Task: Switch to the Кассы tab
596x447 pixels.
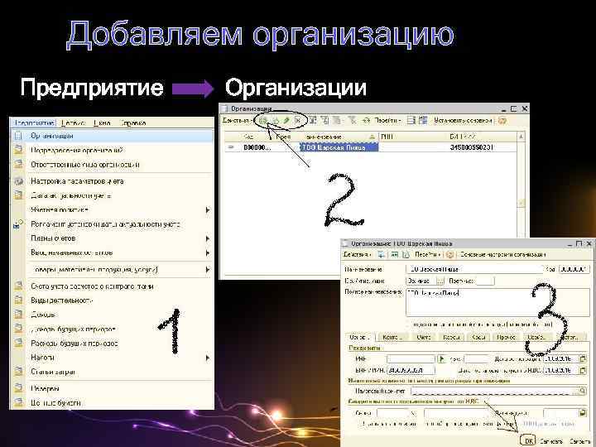Action: point(451,337)
